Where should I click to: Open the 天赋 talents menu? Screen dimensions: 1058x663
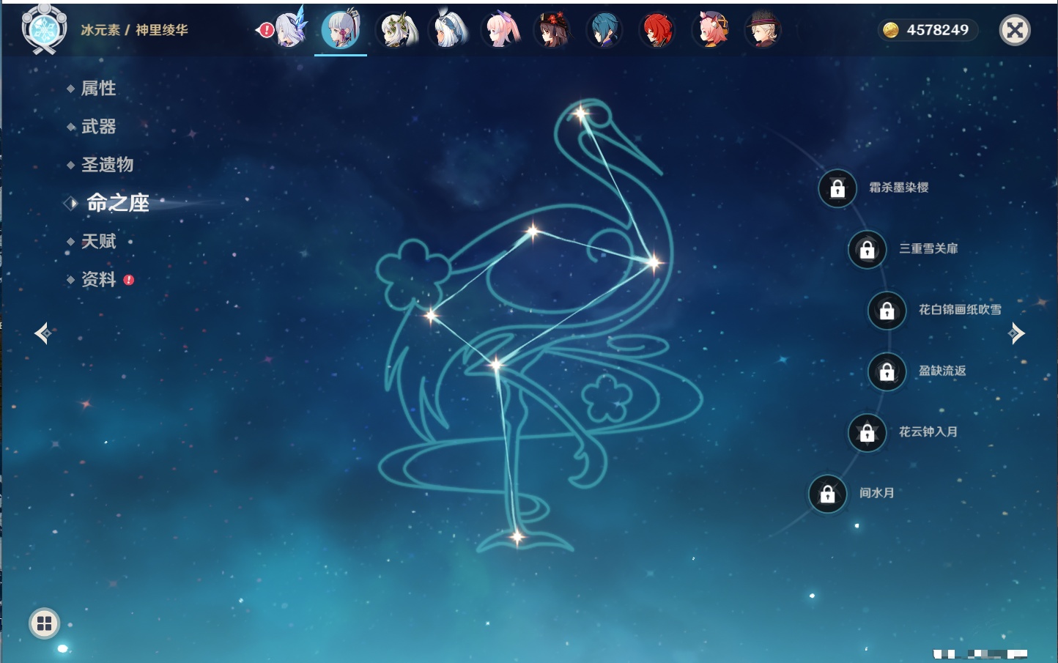[x=98, y=241]
